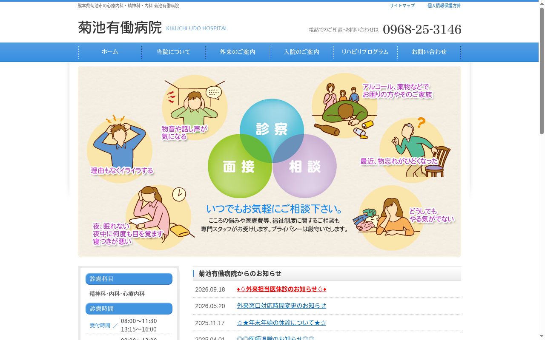Click the blue 診察 circle
The height and width of the screenshot is (340, 545).
coord(272,129)
